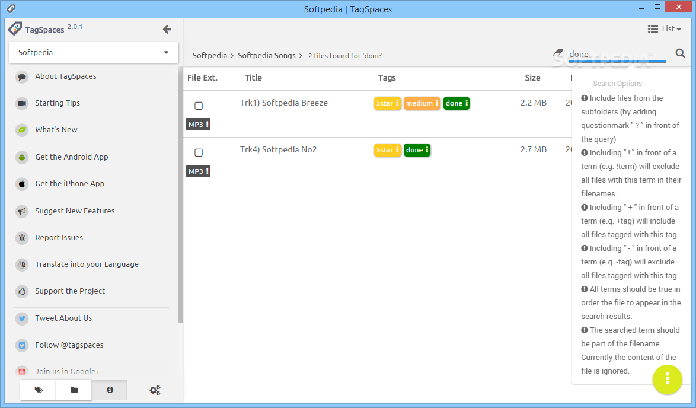Click the search field containing 'done'

tap(617, 54)
